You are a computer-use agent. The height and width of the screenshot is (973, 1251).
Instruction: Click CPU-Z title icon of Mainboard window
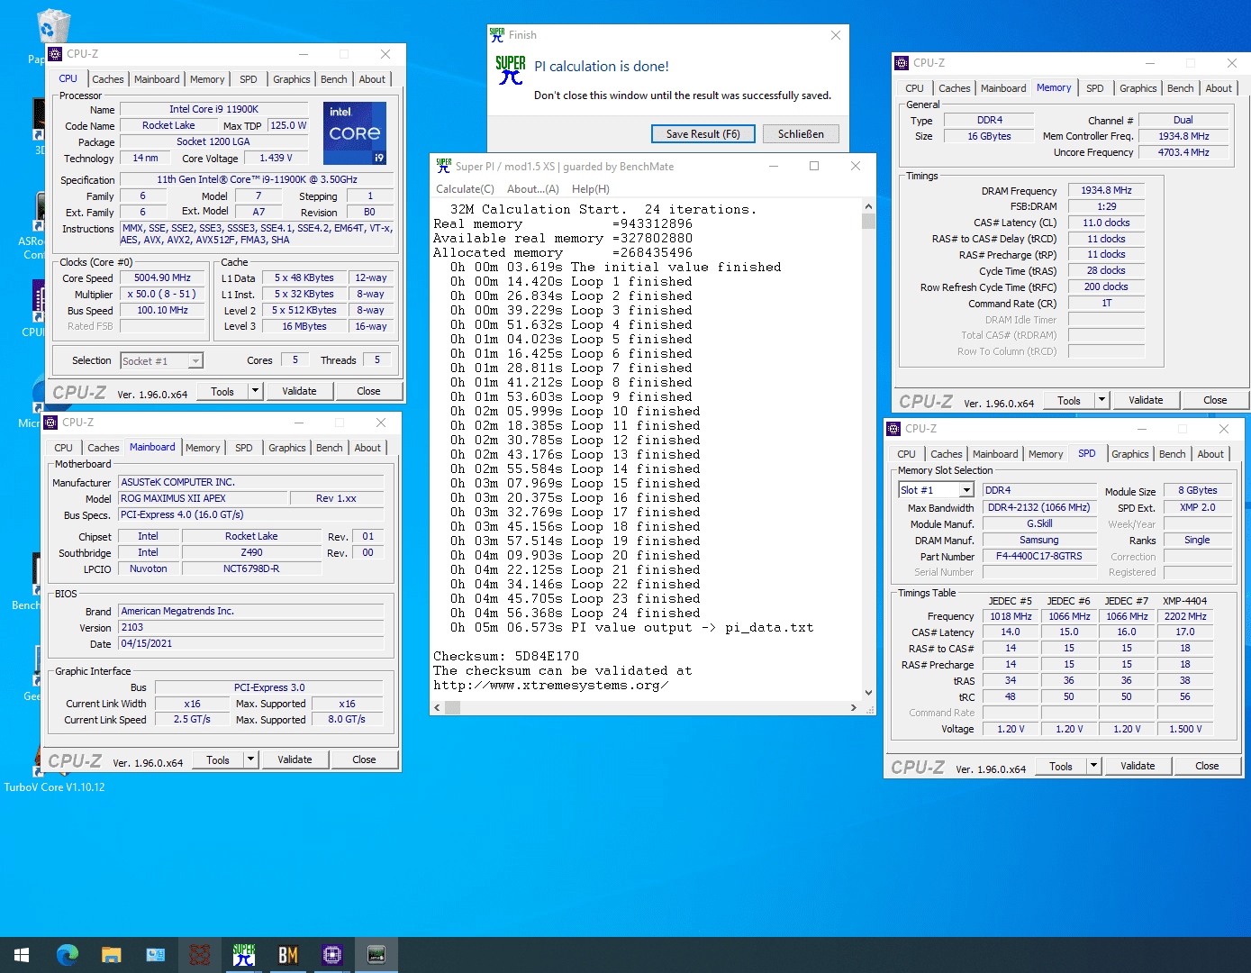(50, 423)
